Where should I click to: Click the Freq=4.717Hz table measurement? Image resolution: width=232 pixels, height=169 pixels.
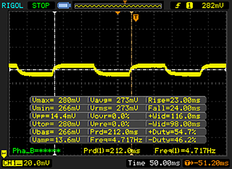tap(116, 140)
